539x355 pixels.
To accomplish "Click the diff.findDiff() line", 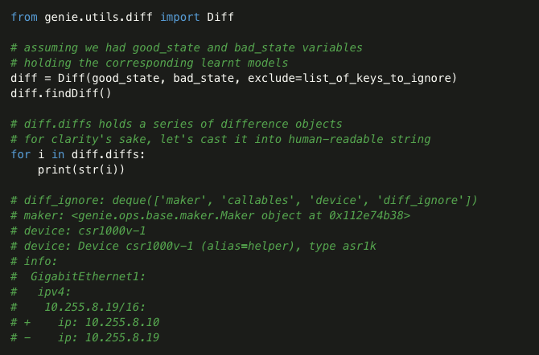I will [61, 93].
